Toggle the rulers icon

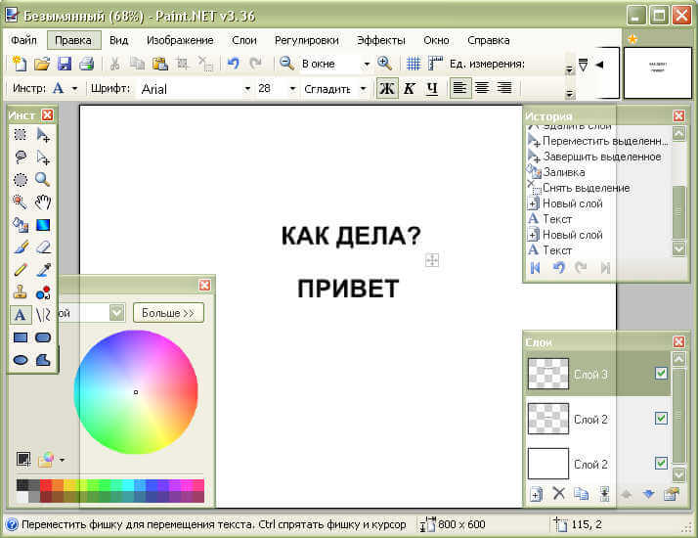(435, 64)
